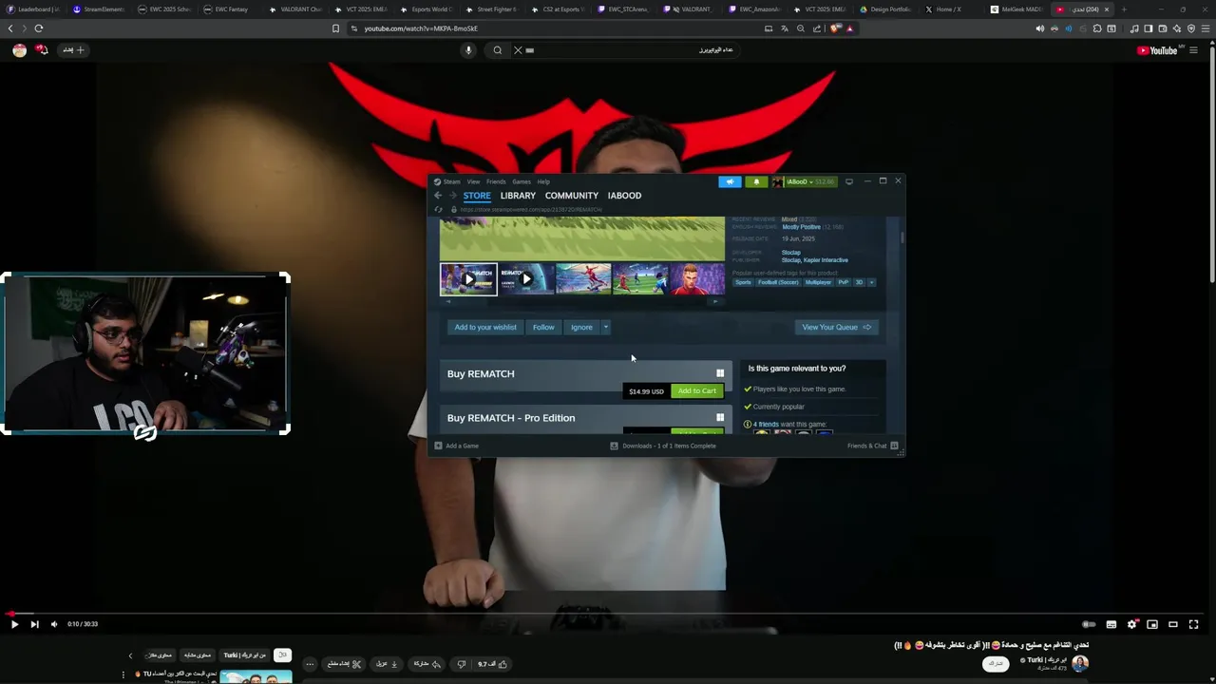Image resolution: width=1216 pixels, height=684 pixels.
Task: Select the Multiplayer tag
Action: pyautogui.click(x=818, y=282)
